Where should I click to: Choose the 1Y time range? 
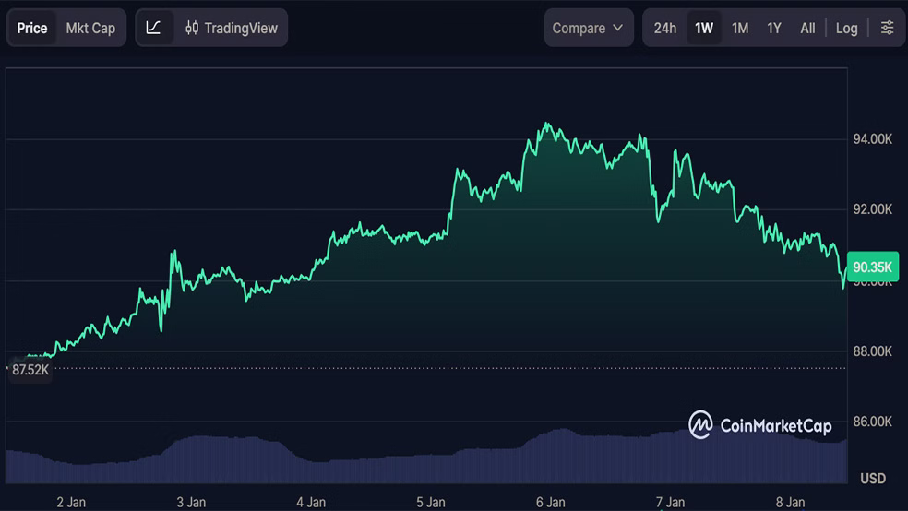tap(774, 28)
